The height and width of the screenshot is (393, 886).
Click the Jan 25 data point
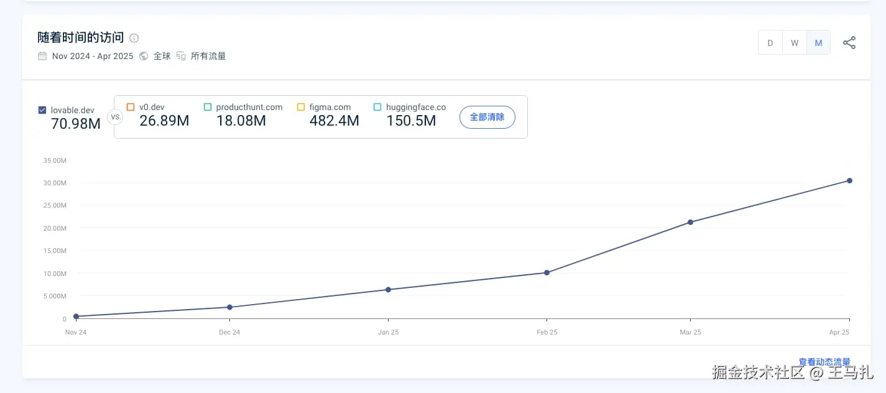click(388, 289)
